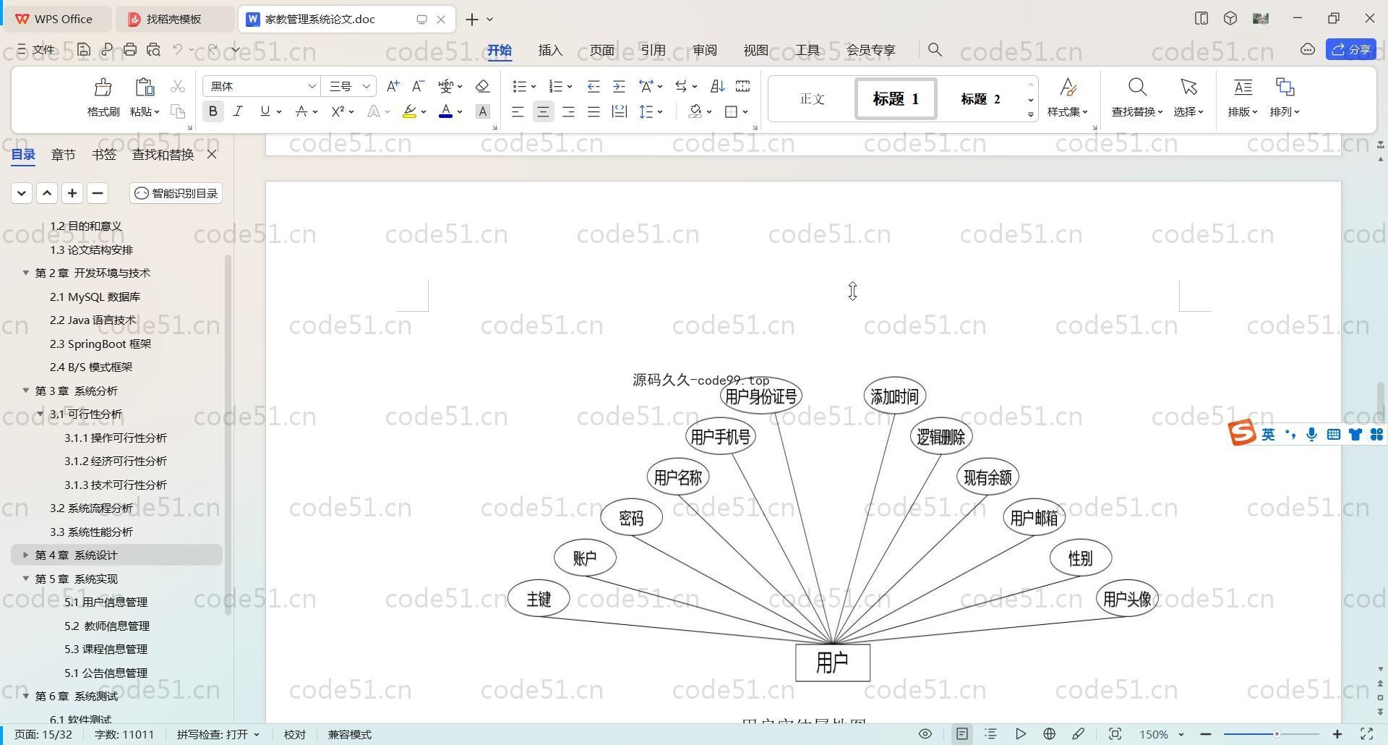The width and height of the screenshot is (1388, 745).
Task: Open the 引用 ribbon tab
Action: click(653, 50)
